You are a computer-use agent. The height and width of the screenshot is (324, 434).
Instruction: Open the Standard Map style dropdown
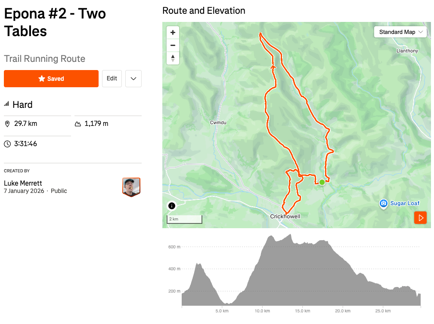coord(400,32)
